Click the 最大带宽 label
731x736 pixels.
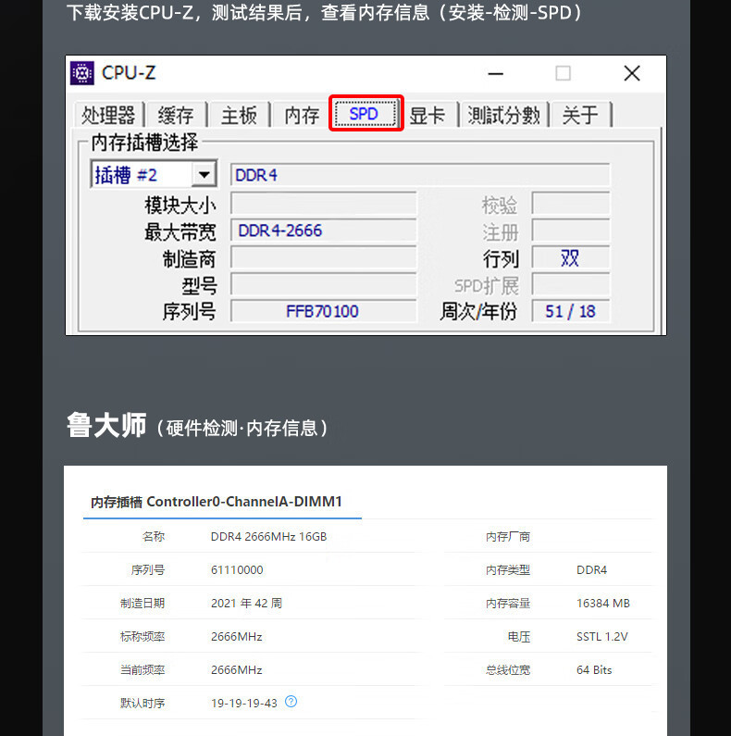tap(180, 231)
